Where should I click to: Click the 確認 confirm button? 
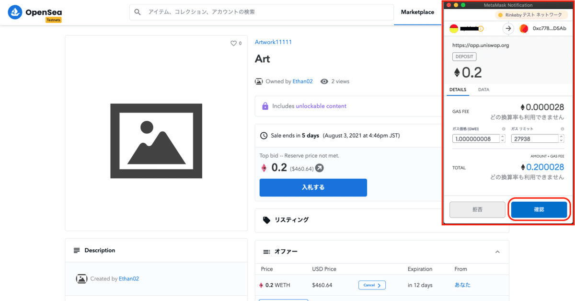[539, 210]
